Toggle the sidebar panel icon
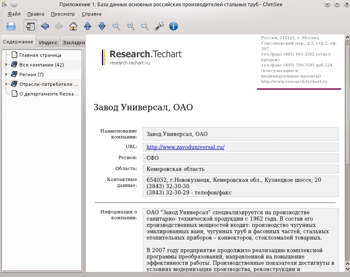The width and height of the screenshot is (350, 277). click(x=30, y=27)
